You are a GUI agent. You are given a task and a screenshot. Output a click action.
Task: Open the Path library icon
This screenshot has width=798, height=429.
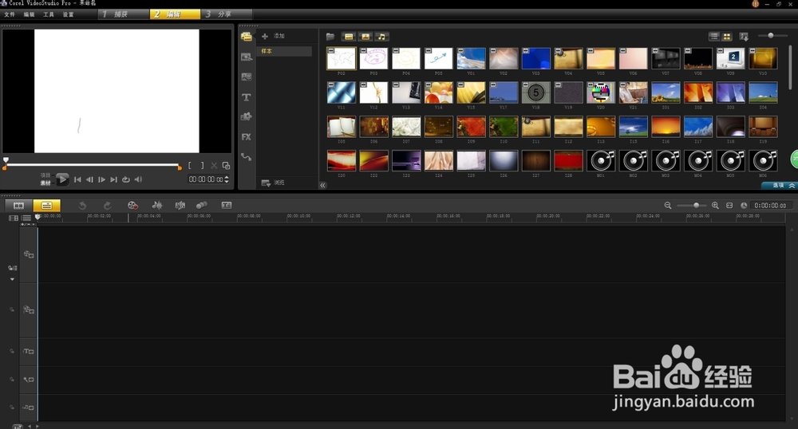247,157
